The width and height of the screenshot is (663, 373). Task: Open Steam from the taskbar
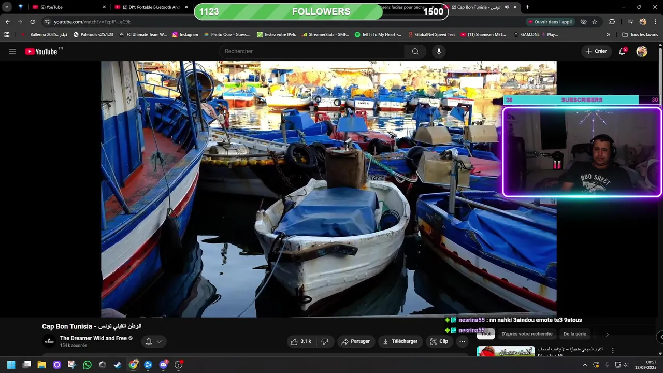tap(118, 365)
